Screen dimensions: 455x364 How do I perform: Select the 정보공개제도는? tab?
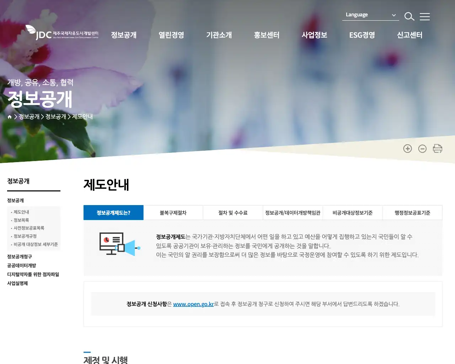point(113,213)
